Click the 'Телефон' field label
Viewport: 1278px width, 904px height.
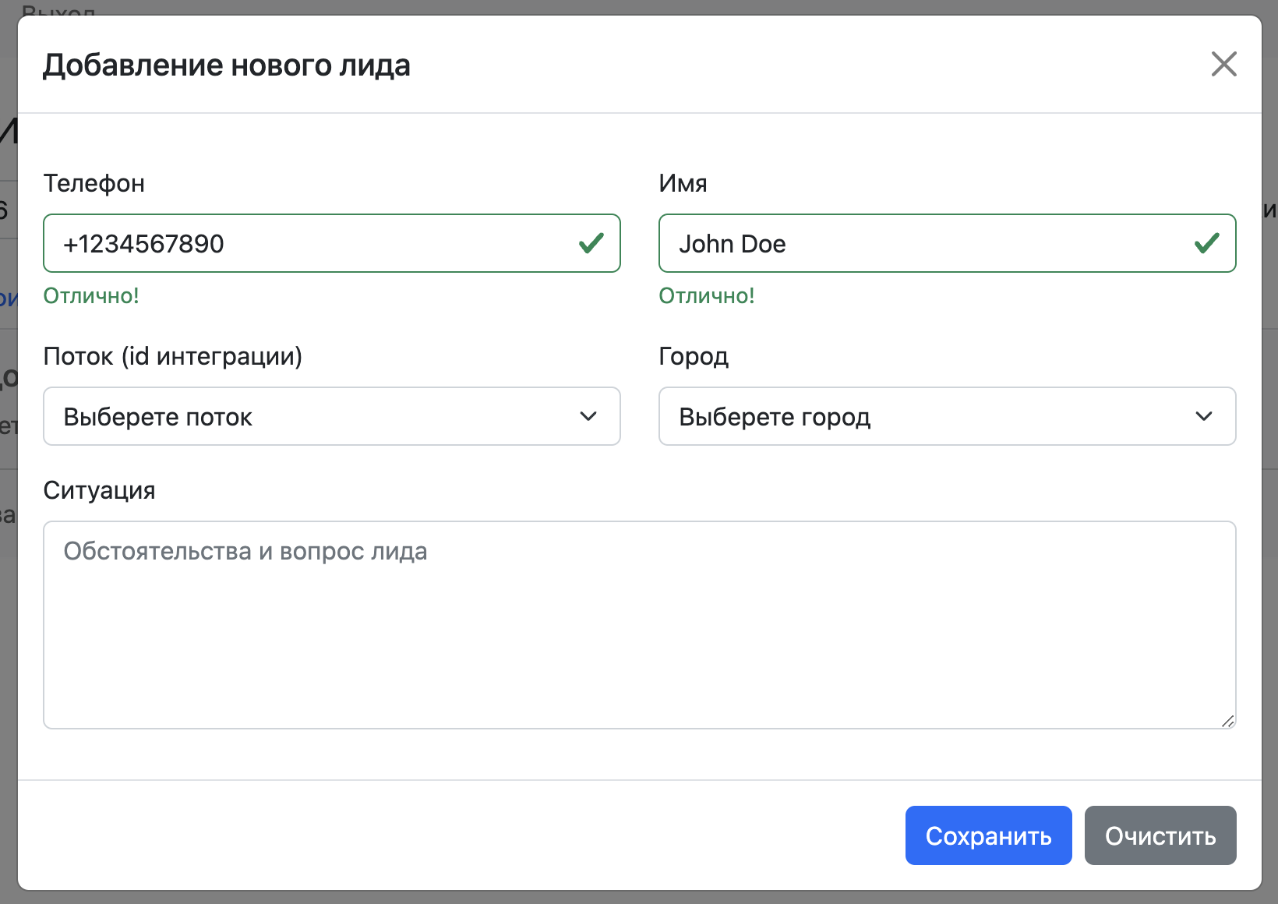pyautogui.click(x=94, y=183)
